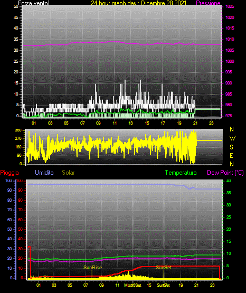The width and height of the screenshot is (246, 293).
Task: Select the blue "Umidita" legend label
Action: (44, 173)
